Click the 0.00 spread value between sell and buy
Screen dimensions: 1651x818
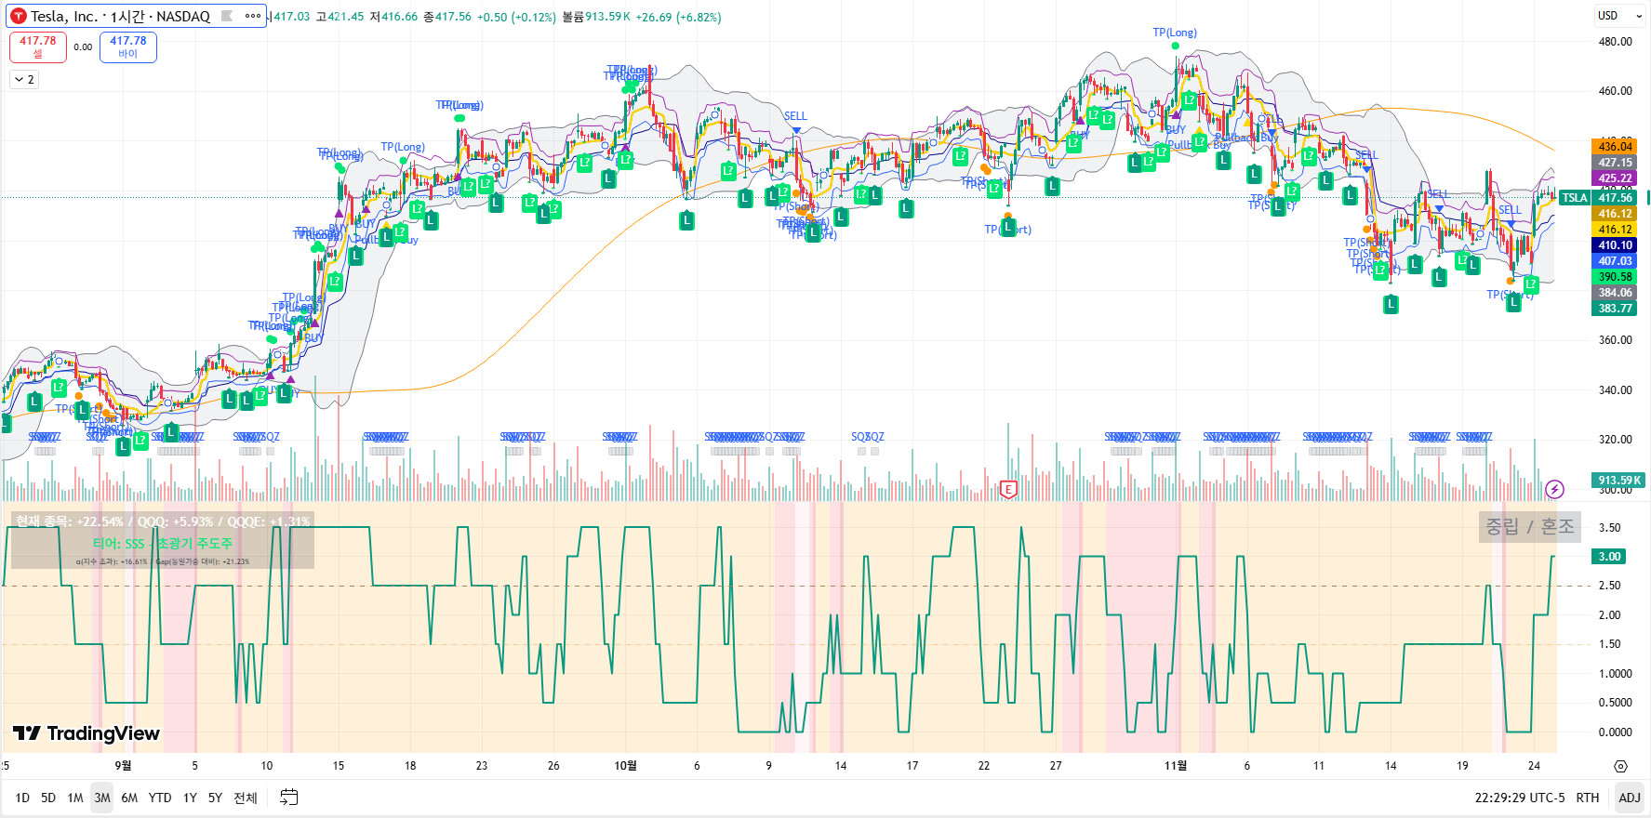[83, 47]
